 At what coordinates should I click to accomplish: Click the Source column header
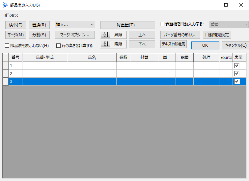pos(226,57)
